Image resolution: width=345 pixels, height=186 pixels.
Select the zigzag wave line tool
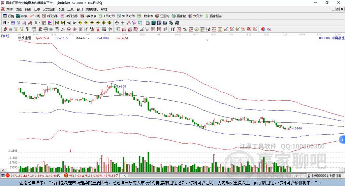click(x=147, y=30)
